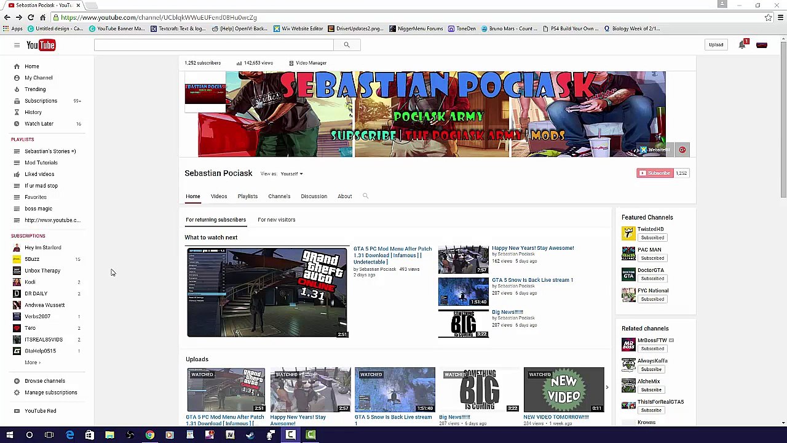
Task: Click the Website link on the banner
Action: tap(656, 150)
